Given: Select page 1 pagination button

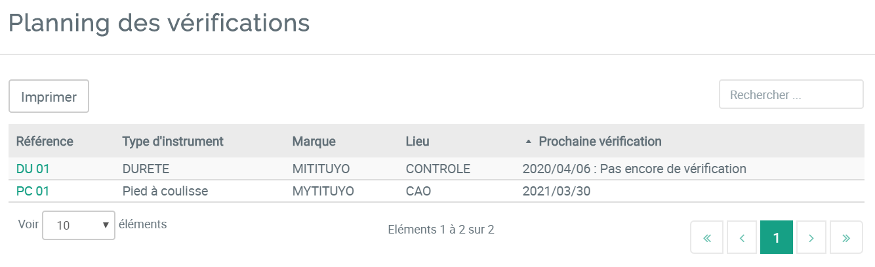Looking at the screenshot, I should click(777, 237).
